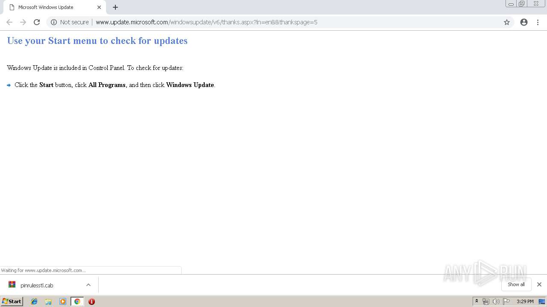
Task: Open the volume tray icon
Action: click(x=496, y=301)
